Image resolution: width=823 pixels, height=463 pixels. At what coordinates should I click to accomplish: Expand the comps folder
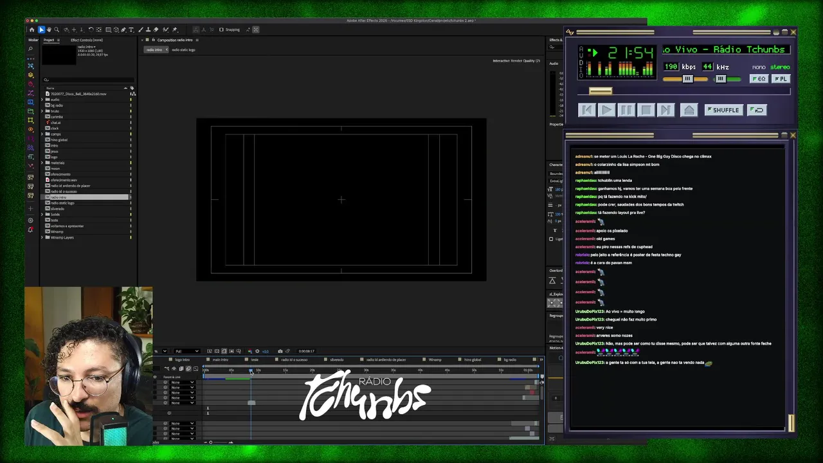tap(42, 134)
